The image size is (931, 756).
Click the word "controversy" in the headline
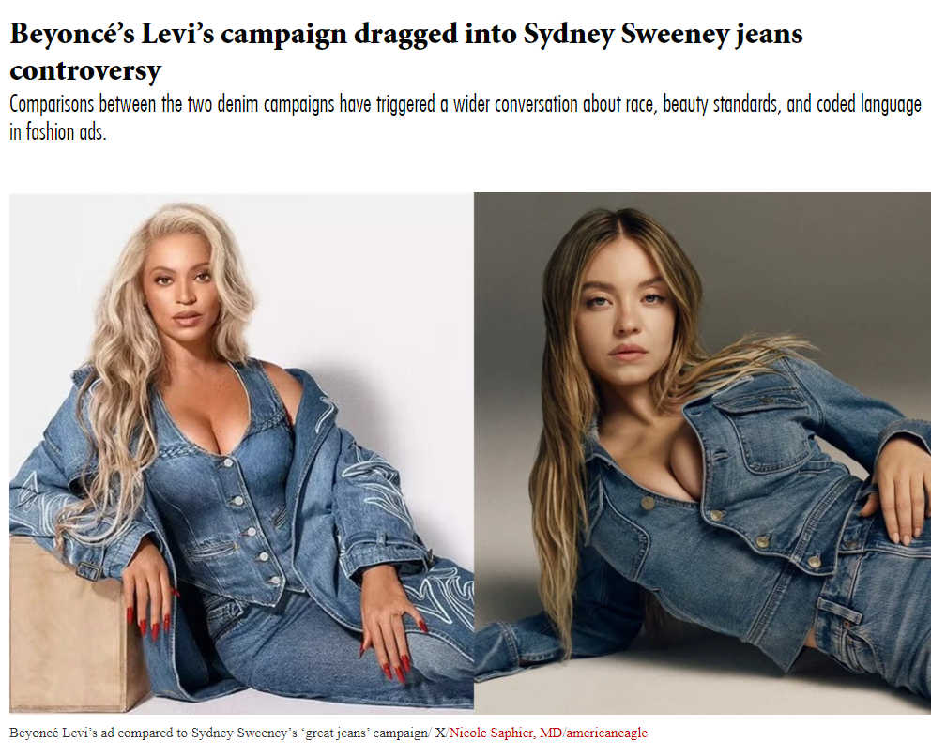coord(85,70)
